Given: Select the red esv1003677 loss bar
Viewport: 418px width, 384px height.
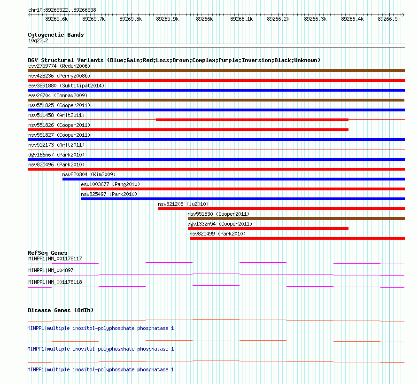Looking at the screenshot, I should click(243, 189).
